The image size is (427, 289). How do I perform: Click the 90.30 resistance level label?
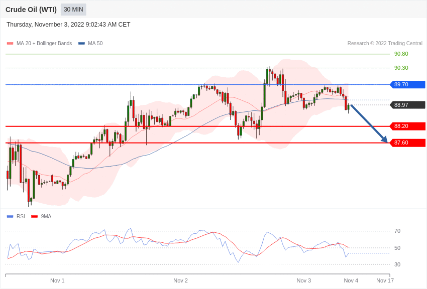pos(401,68)
